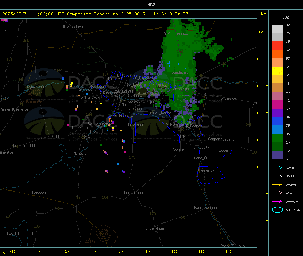
Task: Click the Pampa_Diamante label
Action: [14, 109]
